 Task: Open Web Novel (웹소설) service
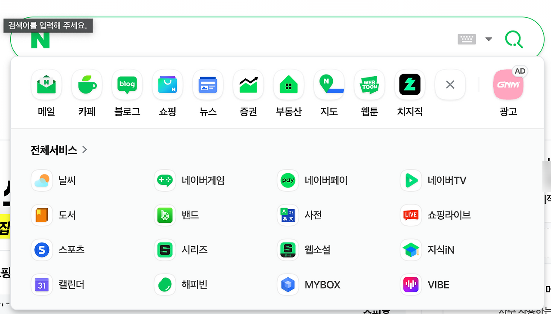[304, 250]
